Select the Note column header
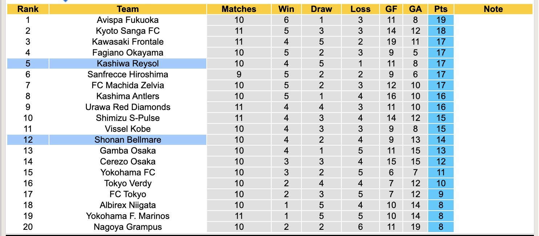Viewport: 539px width, 236px height. [x=493, y=9]
